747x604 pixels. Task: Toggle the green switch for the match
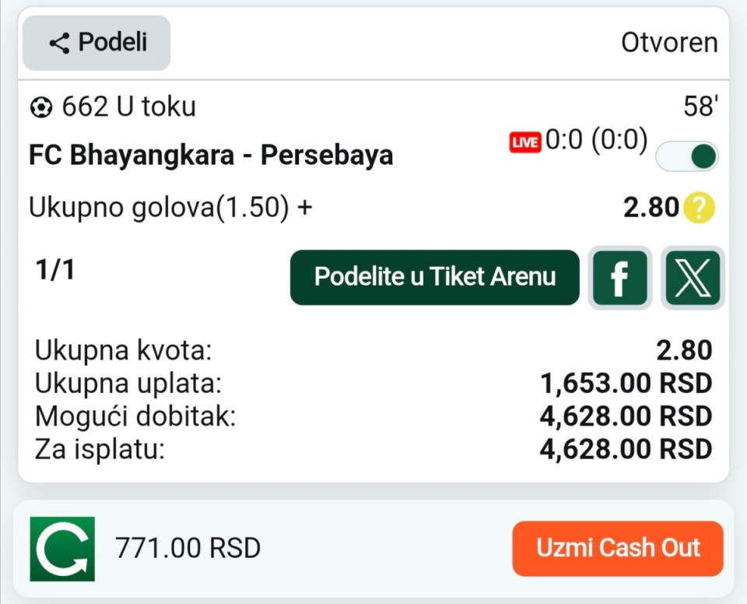click(x=687, y=156)
